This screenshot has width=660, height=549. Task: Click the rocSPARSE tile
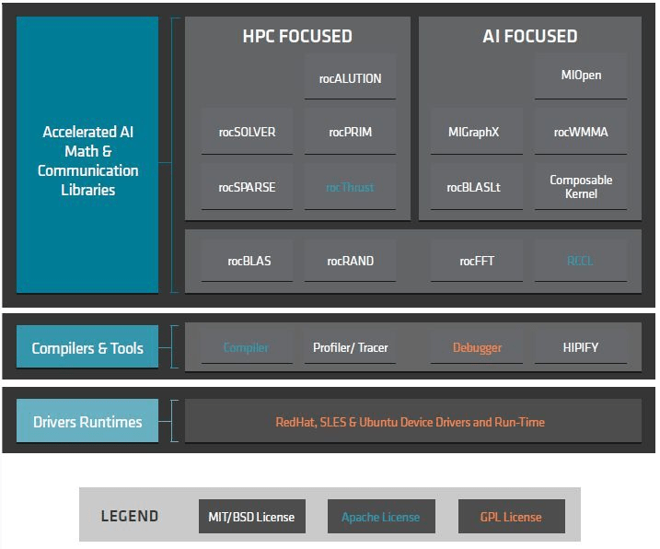point(247,187)
